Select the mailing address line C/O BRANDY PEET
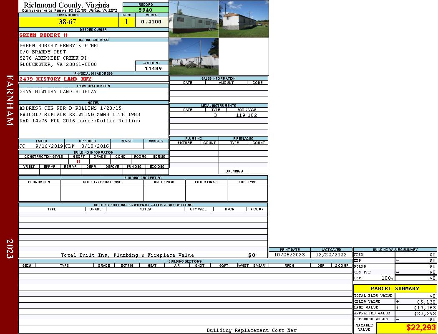The image size is (438, 334). coord(43,52)
